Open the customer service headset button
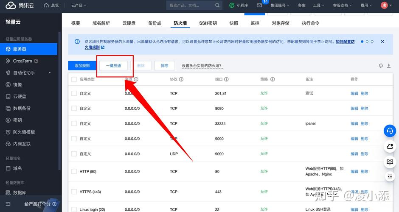Image resolution: width=399 pixels, height=212 pixels. [x=390, y=131]
